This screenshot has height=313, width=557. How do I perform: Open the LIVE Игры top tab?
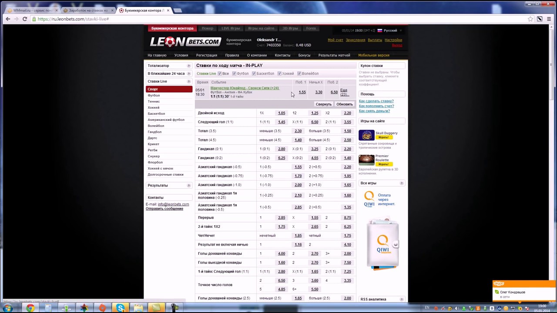pos(231,28)
